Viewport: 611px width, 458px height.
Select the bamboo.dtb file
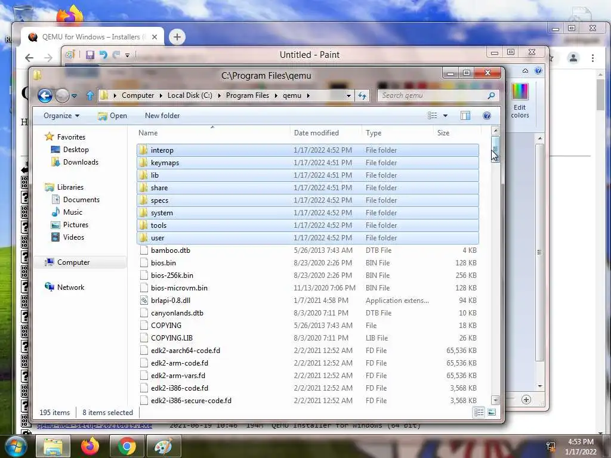pyautogui.click(x=308, y=250)
